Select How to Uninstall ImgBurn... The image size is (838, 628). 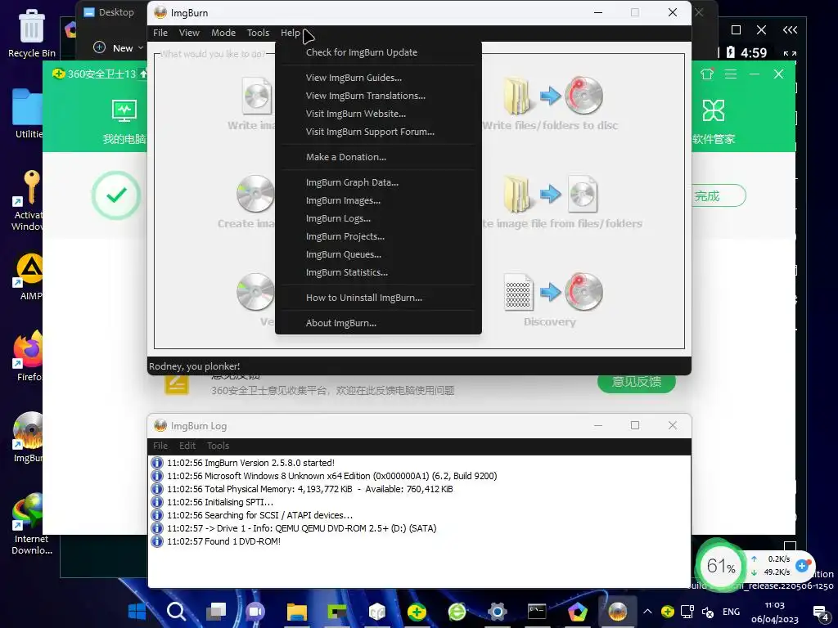364,298
